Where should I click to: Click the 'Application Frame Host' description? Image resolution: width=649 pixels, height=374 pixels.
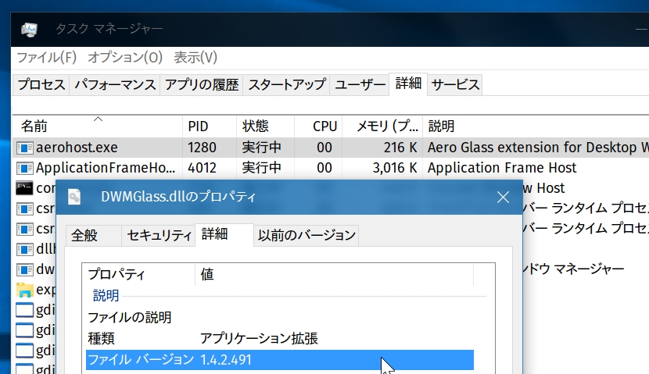coord(502,168)
